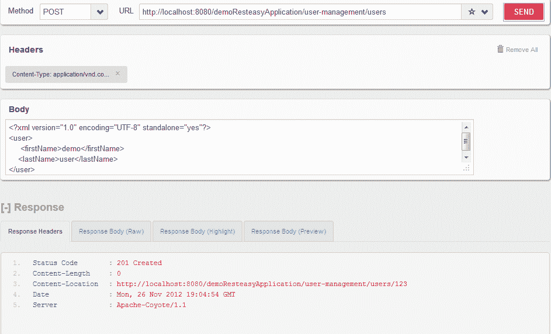Image resolution: width=551 pixels, height=334 pixels.
Task: Switch to the Response Body (Raw) tab
Action: [x=111, y=231]
